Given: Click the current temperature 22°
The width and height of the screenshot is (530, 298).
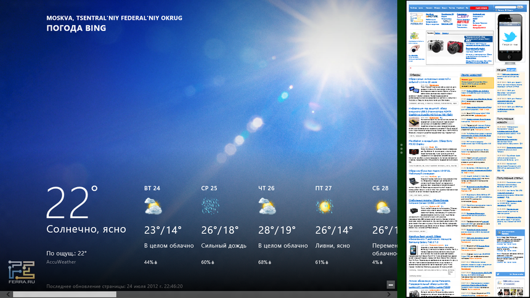Looking at the screenshot, I should coord(72,202).
